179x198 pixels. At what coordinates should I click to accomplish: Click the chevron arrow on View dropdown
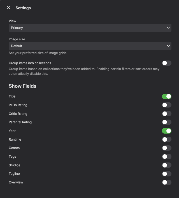point(168,28)
